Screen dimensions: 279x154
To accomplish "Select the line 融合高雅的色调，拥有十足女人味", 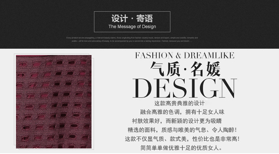I will 182,112.
